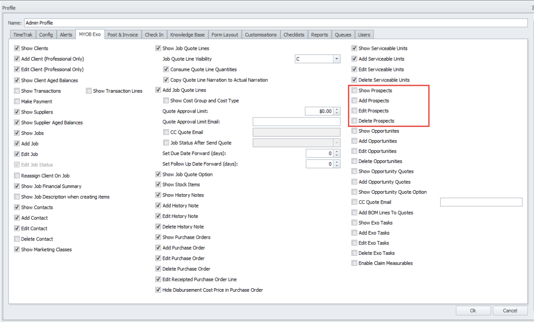This screenshot has height=322, width=534.
Task: Open the Post & Invoice tab
Action: 123,35
